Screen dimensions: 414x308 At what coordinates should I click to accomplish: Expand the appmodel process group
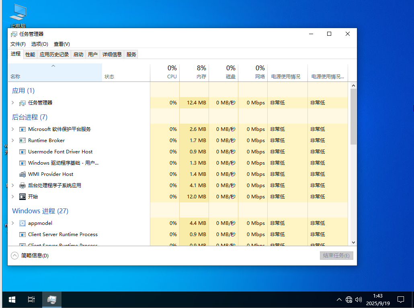click(13, 223)
